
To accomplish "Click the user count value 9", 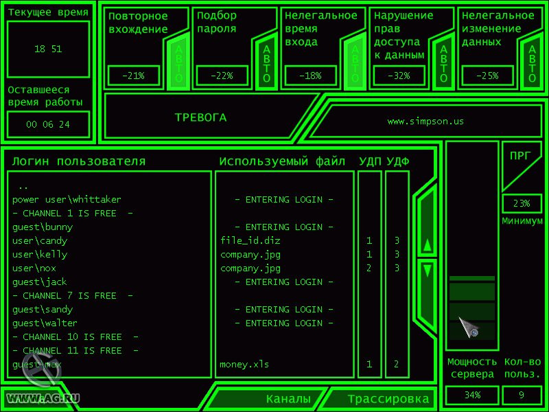I will (522, 396).
